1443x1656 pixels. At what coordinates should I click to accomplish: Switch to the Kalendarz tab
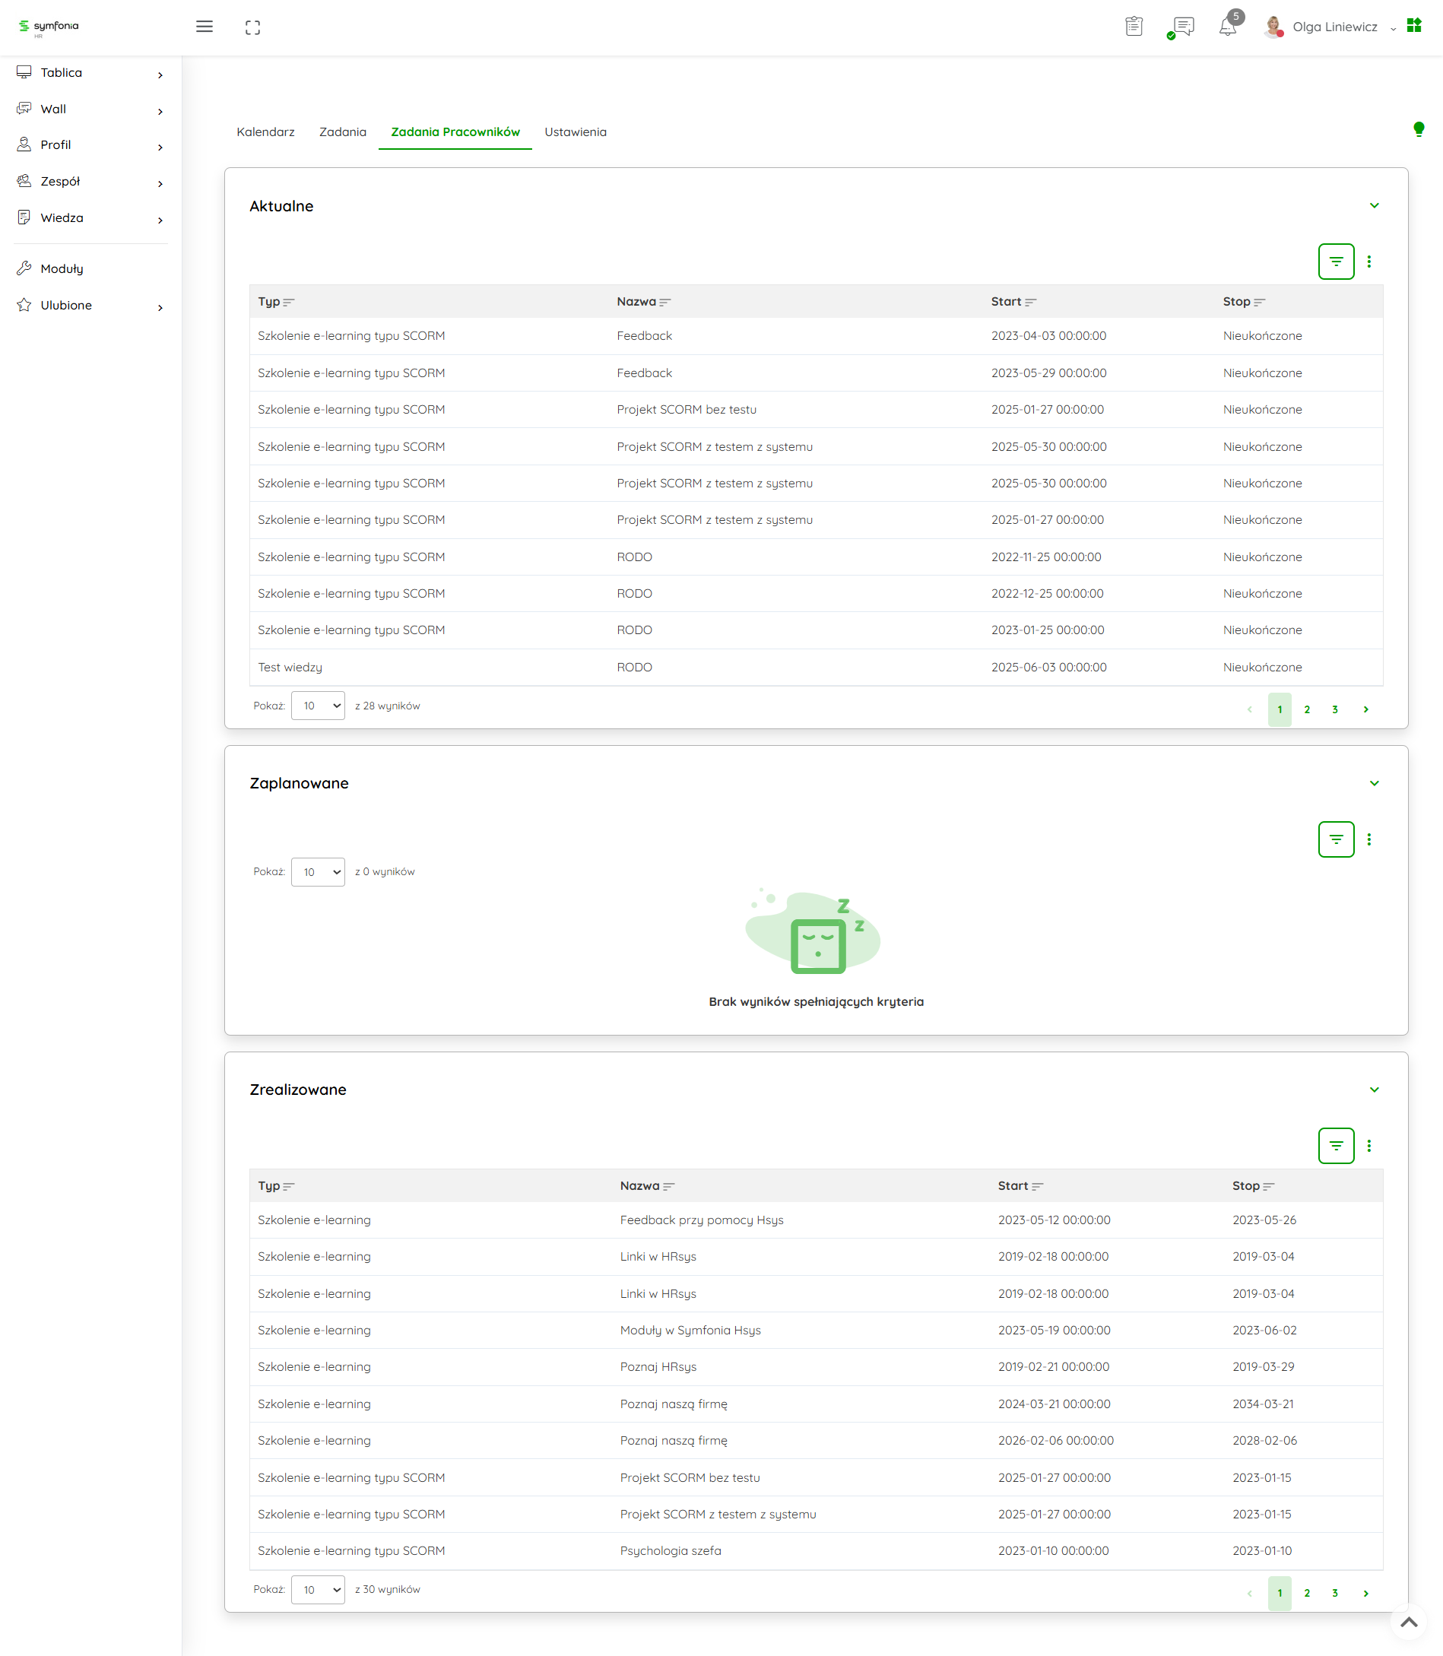(265, 132)
